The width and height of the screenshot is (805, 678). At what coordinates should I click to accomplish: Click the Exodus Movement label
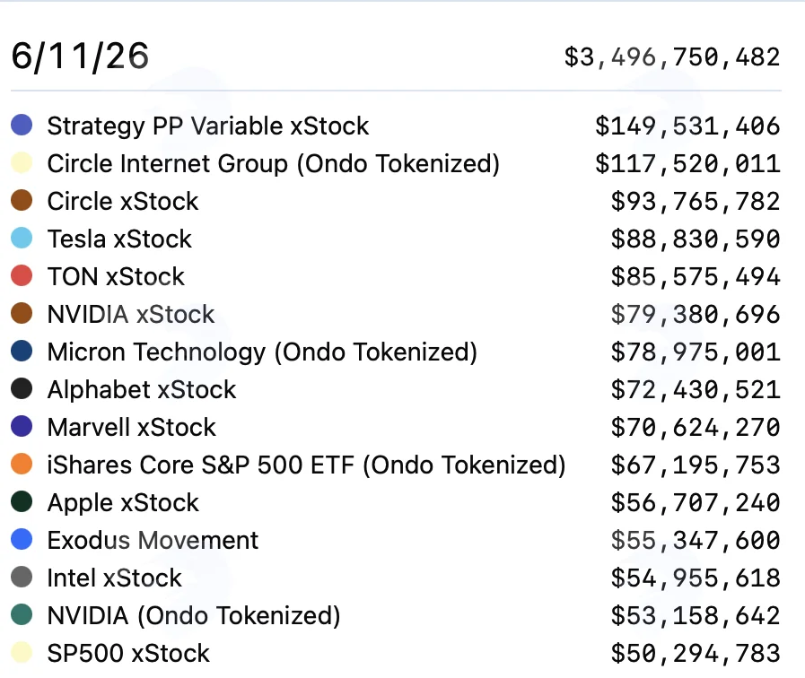[153, 540]
